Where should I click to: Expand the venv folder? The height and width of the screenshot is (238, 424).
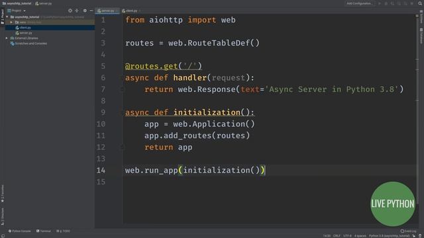[x=11, y=22]
